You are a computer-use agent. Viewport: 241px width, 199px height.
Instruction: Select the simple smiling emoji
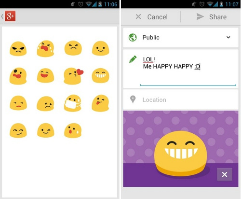click(101, 48)
